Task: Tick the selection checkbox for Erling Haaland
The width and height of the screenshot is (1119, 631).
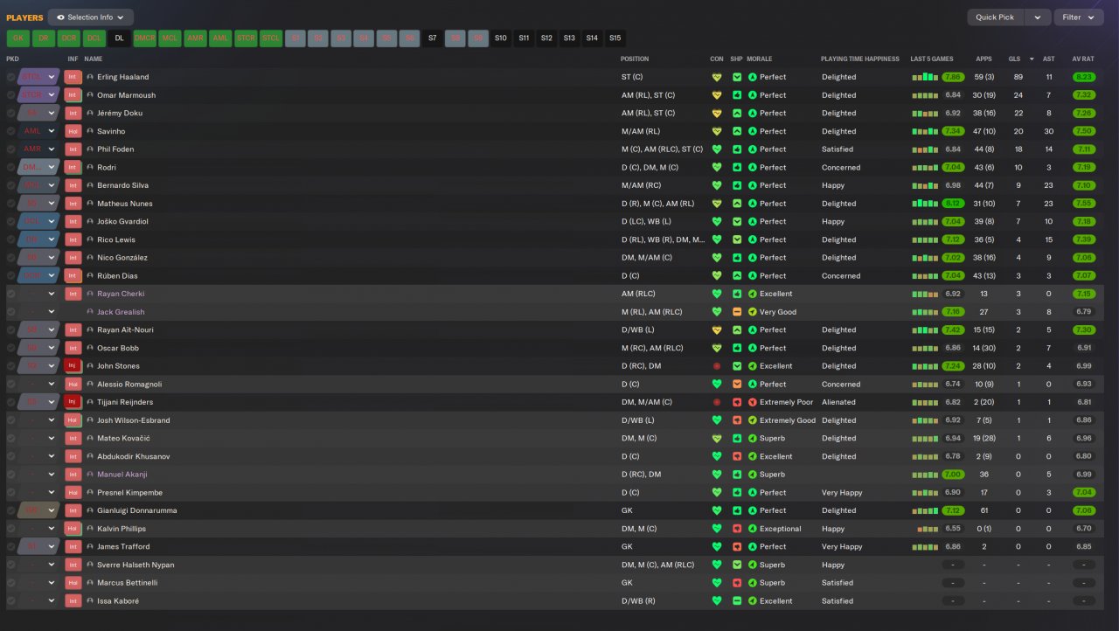Action: tap(10, 77)
